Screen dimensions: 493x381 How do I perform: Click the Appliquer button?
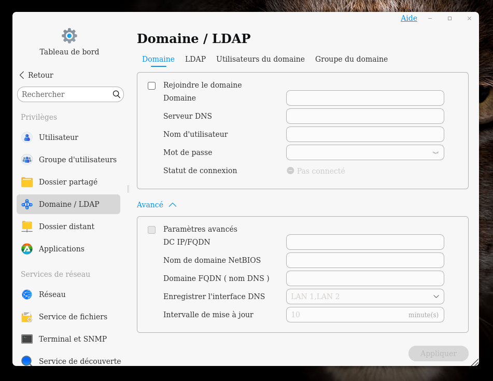(438, 354)
